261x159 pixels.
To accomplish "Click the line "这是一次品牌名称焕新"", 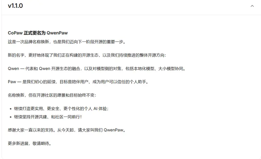I will coord(67,42).
